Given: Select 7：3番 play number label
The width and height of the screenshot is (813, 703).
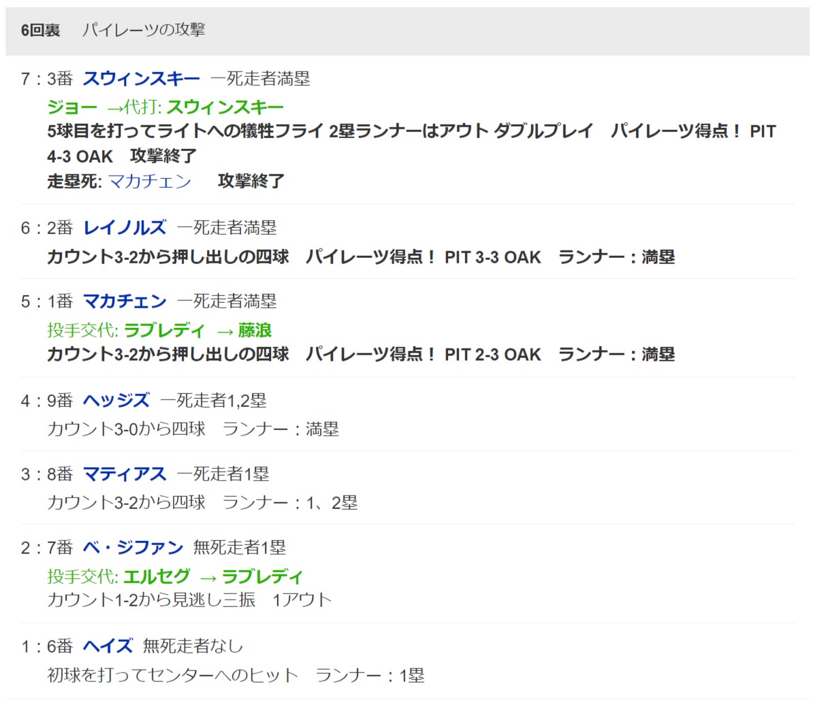Looking at the screenshot, I should pos(47,79).
